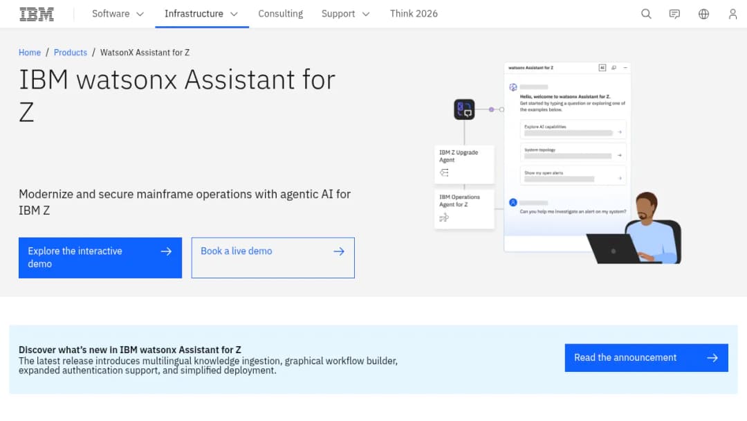Go to Think 2026 page
The width and height of the screenshot is (747, 421).
coord(414,14)
